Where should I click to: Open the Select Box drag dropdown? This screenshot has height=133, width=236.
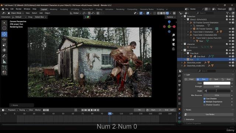[x=41, y=17]
